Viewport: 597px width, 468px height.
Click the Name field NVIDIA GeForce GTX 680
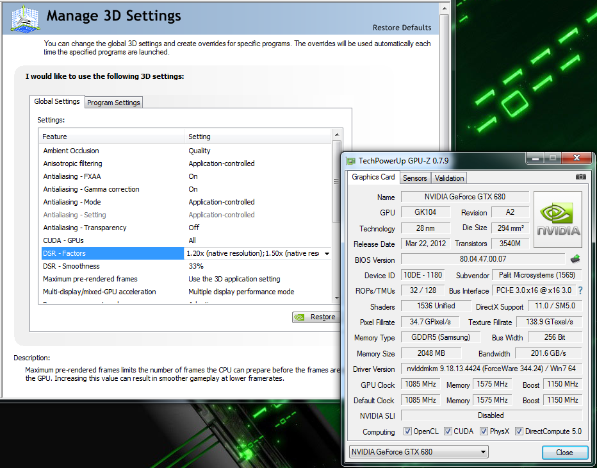[x=465, y=197]
